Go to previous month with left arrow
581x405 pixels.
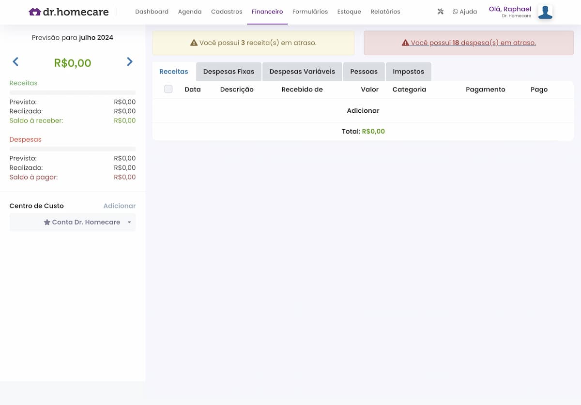point(15,62)
